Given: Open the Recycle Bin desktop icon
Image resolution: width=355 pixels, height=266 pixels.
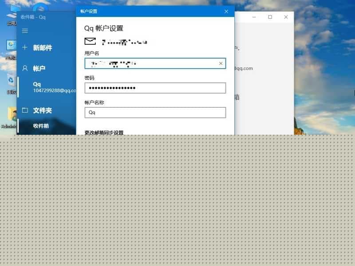Looking at the screenshot, I should 12,84.
